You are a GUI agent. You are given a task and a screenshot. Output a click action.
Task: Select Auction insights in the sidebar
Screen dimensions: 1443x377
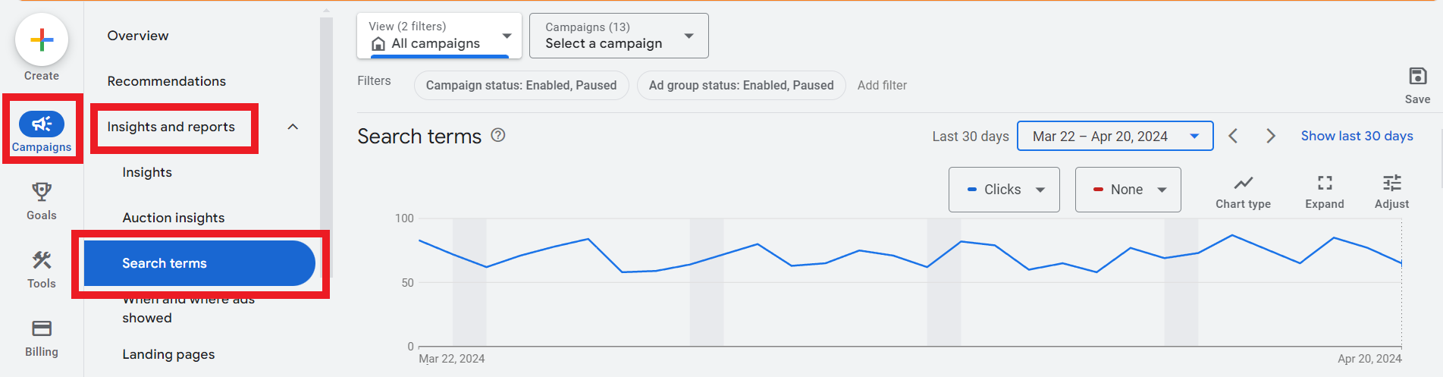174,218
